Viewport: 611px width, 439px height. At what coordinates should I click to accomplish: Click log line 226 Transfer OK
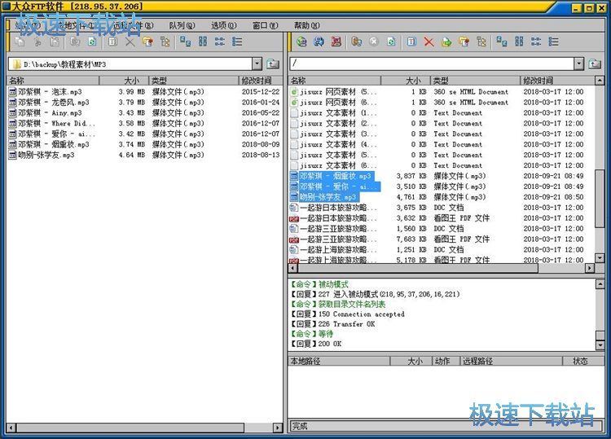pyautogui.click(x=333, y=324)
